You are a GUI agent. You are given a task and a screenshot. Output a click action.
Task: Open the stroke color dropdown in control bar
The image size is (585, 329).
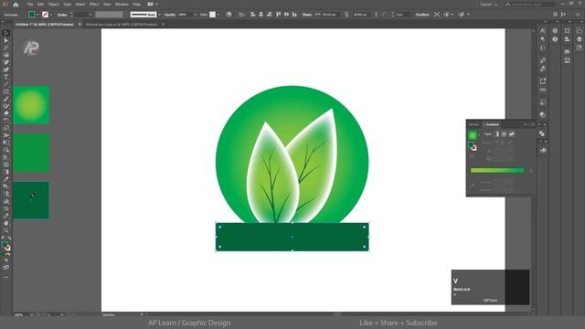(51, 15)
